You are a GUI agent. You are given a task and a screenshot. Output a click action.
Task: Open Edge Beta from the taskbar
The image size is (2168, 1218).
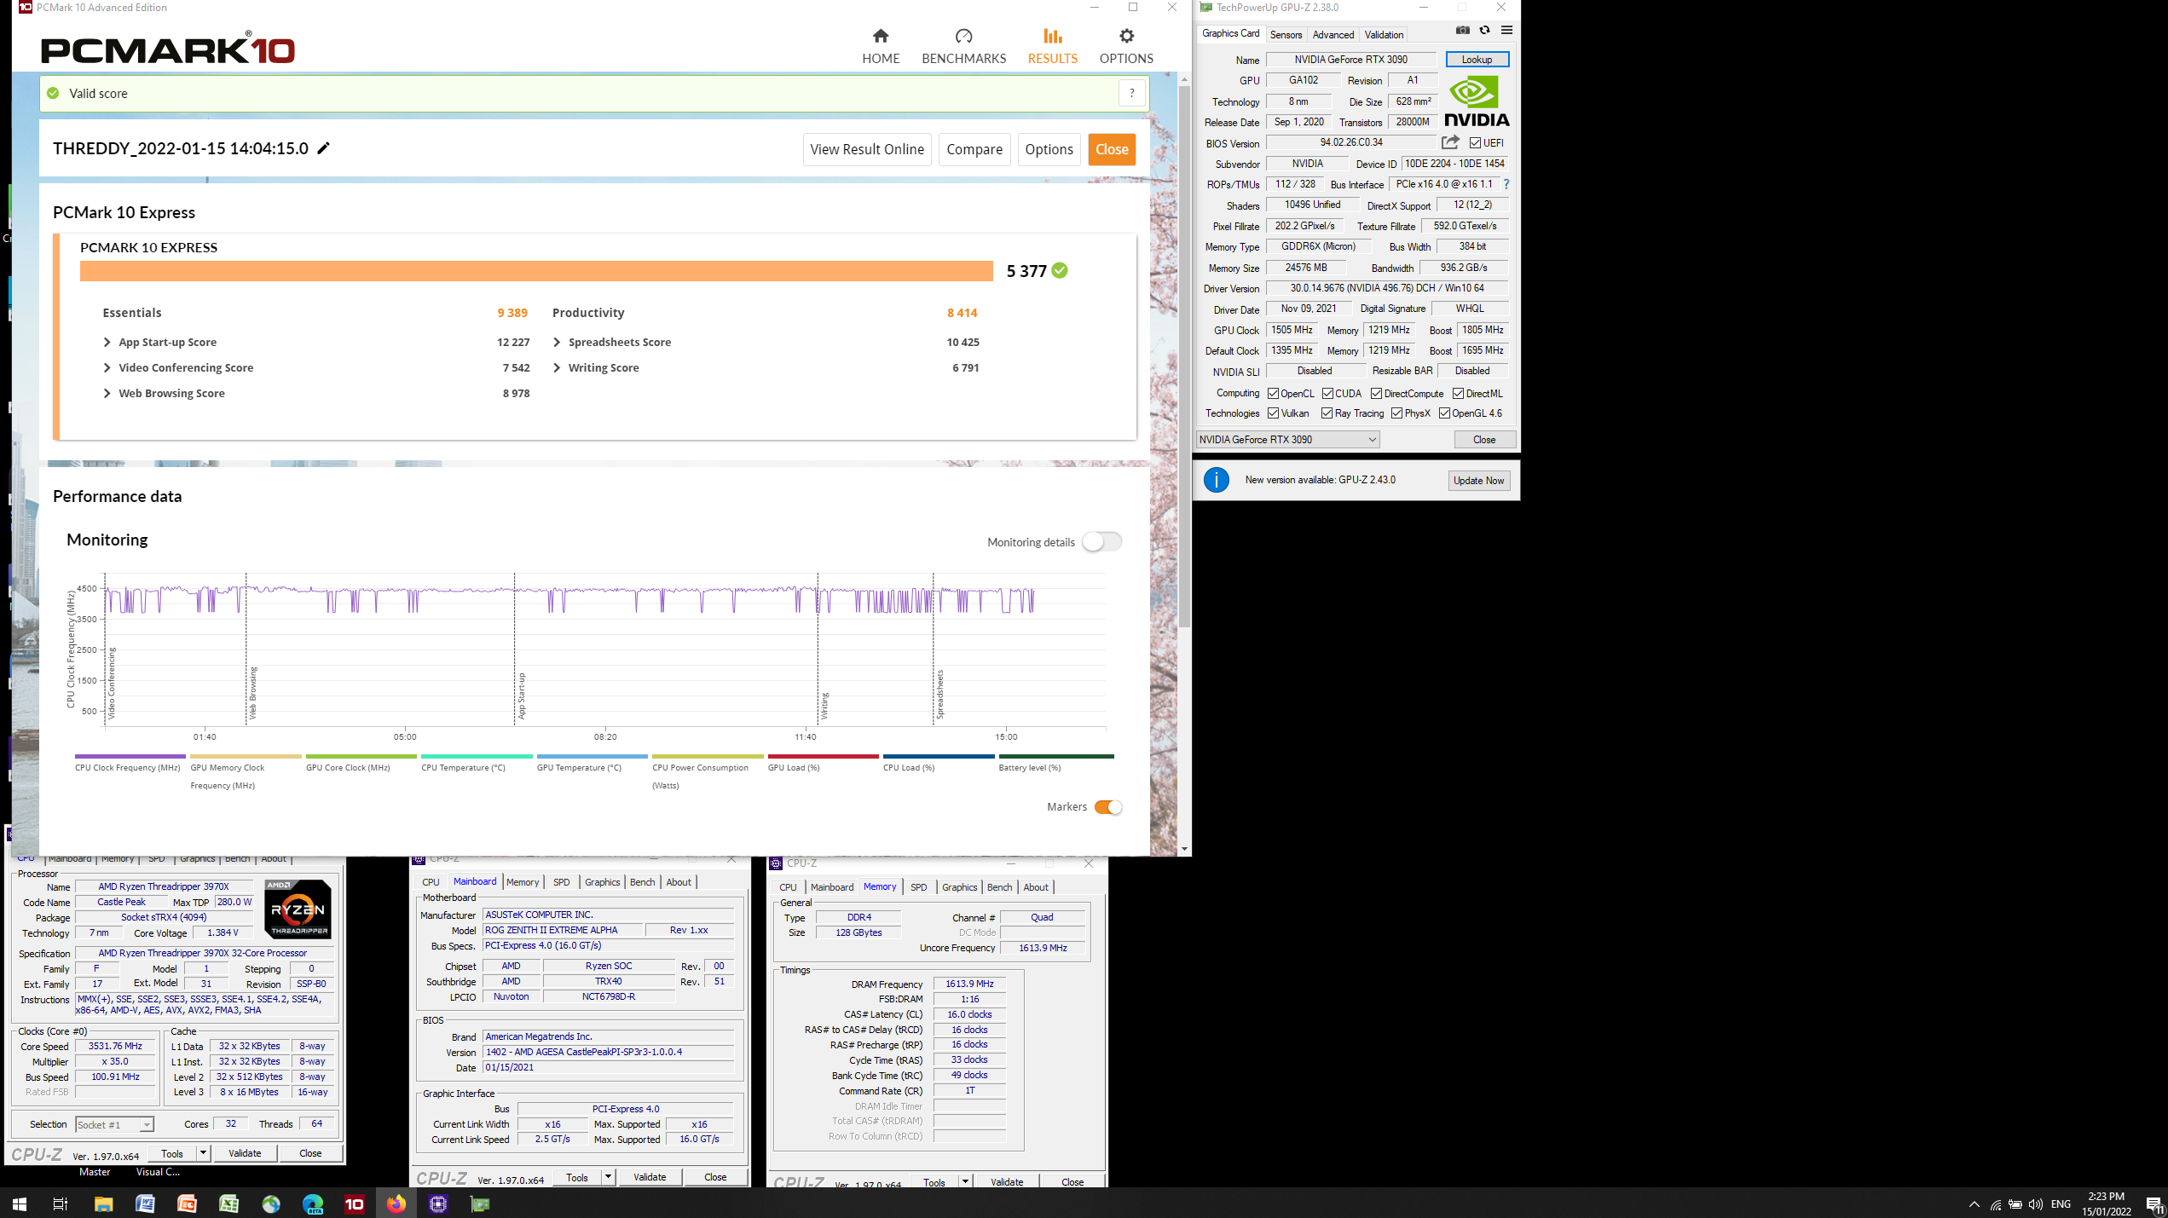click(313, 1204)
